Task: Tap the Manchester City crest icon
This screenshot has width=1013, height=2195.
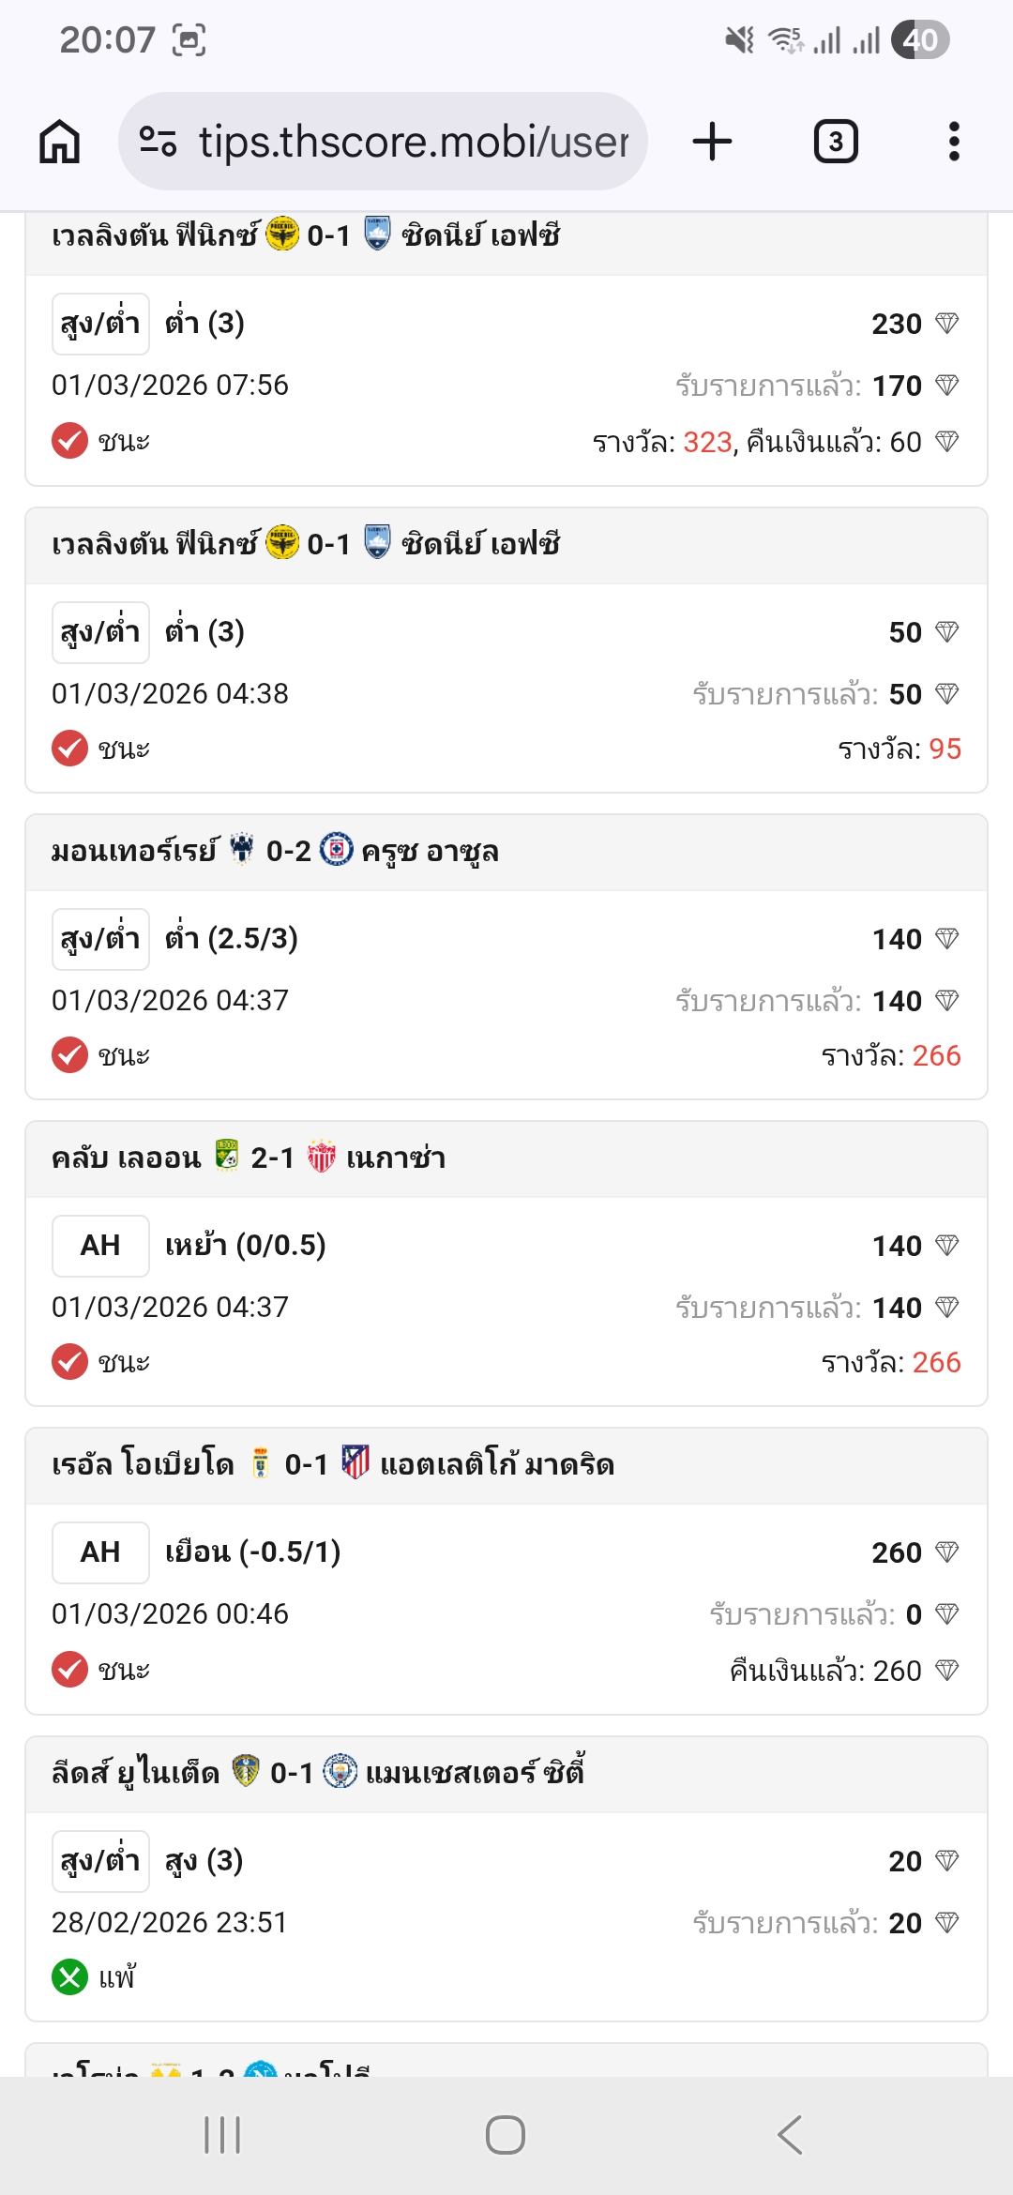Action: (340, 1771)
